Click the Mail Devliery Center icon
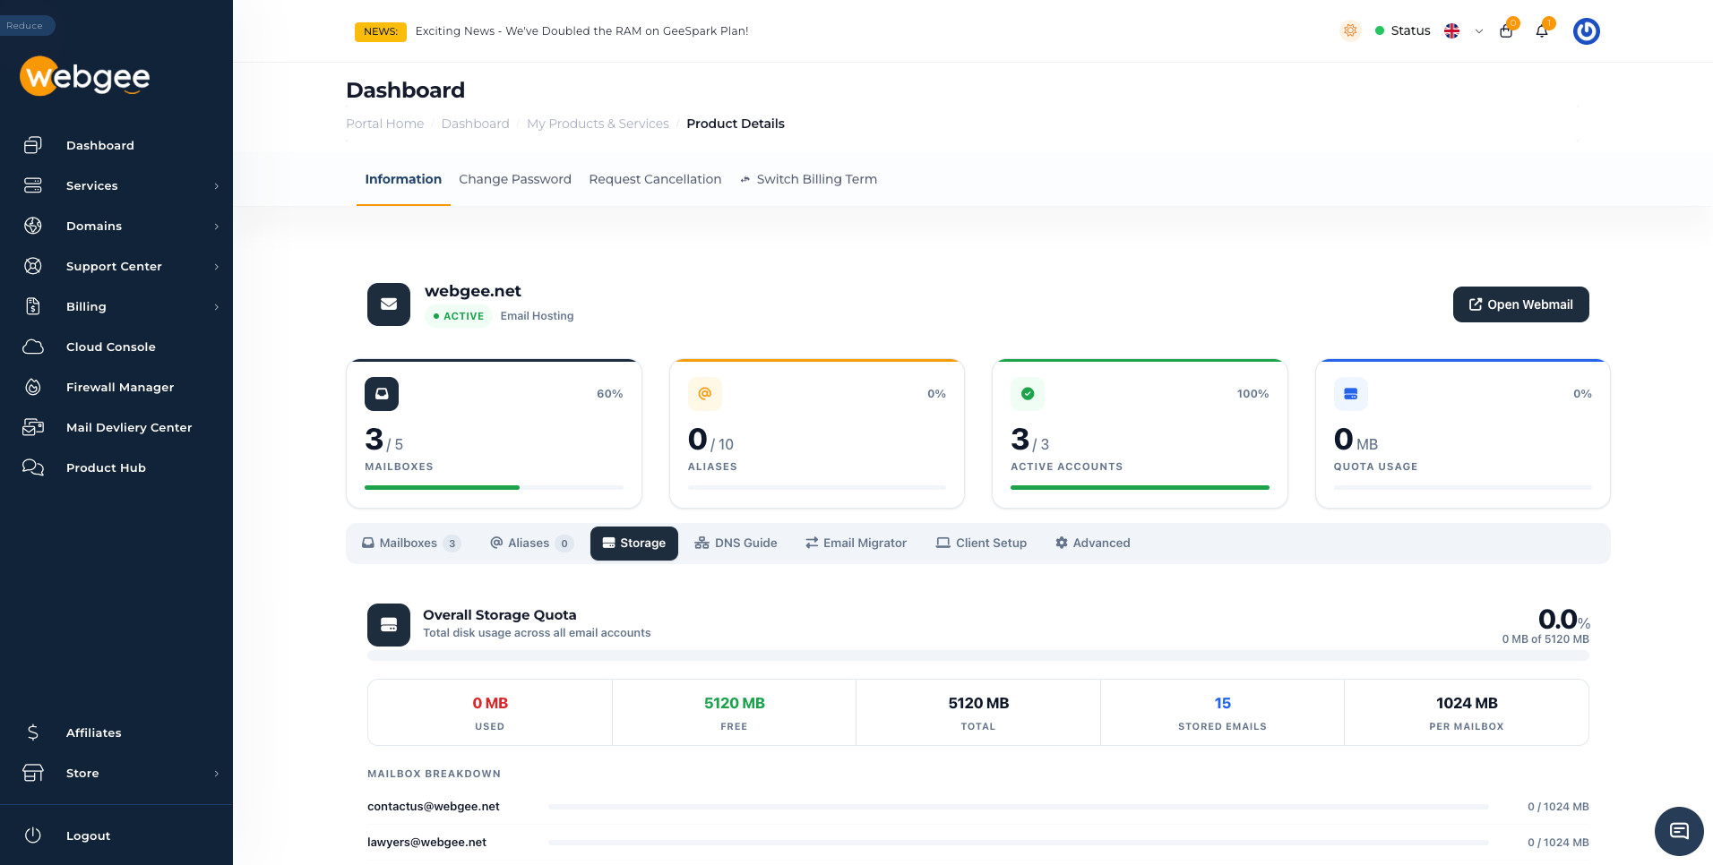 pos(33,427)
